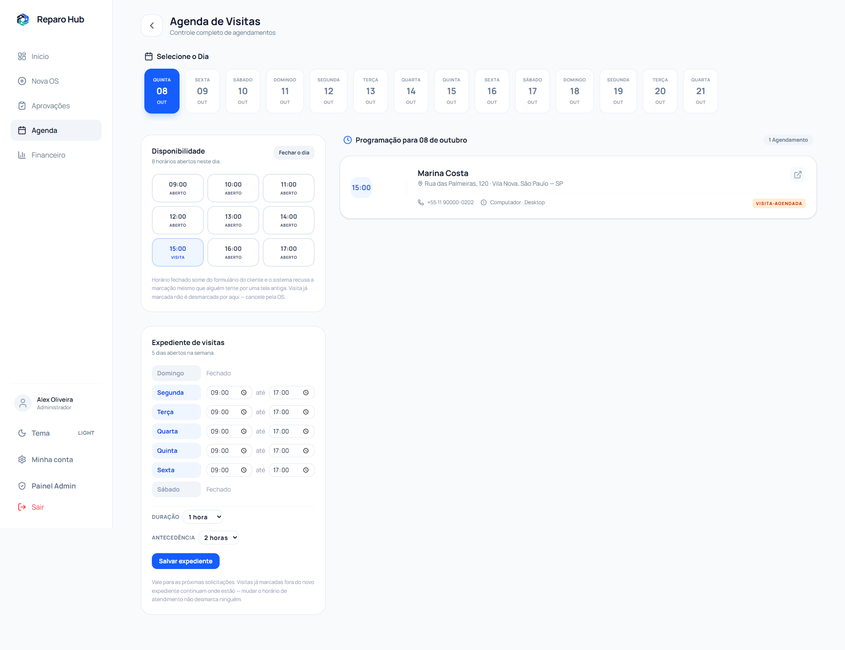Click the phone icon next to +55 11 90000-0202
Image resolution: width=845 pixels, height=650 pixels.
click(421, 202)
